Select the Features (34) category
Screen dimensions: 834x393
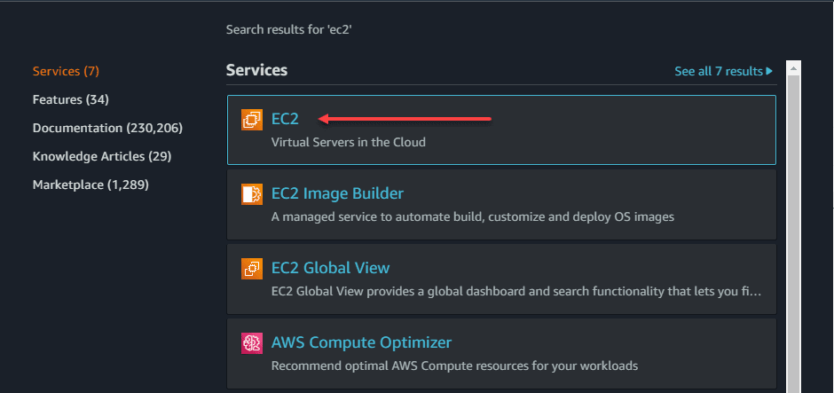coord(71,99)
